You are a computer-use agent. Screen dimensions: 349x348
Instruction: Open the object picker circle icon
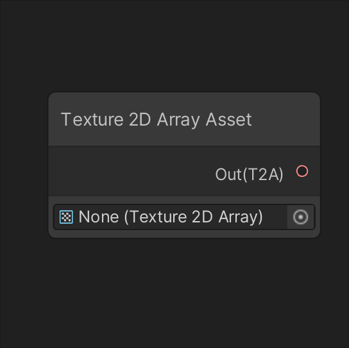pos(300,217)
